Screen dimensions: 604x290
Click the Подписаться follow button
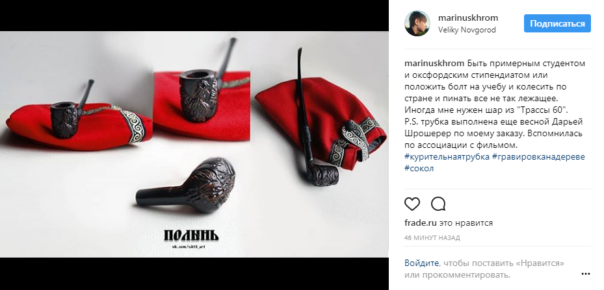(x=557, y=23)
